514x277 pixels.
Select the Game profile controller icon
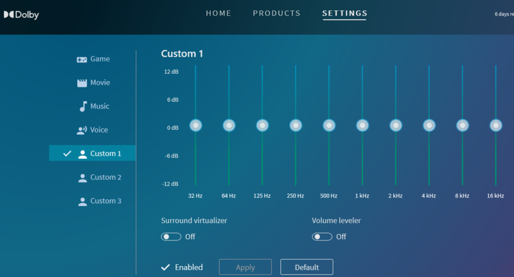pyautogui.click(x=82, y=59)
